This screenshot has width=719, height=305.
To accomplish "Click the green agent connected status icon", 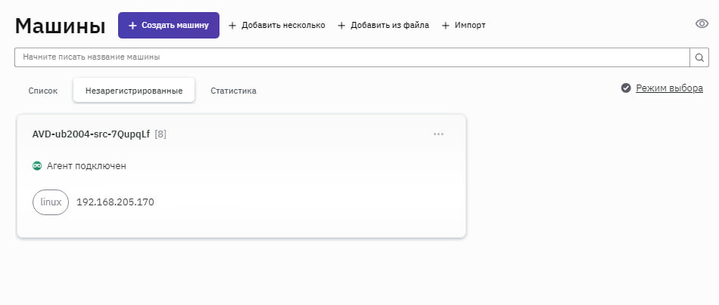I will (x=37, y=165).
